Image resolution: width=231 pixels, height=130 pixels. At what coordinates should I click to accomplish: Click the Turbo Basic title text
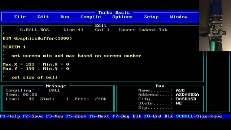tap(114, 13)
